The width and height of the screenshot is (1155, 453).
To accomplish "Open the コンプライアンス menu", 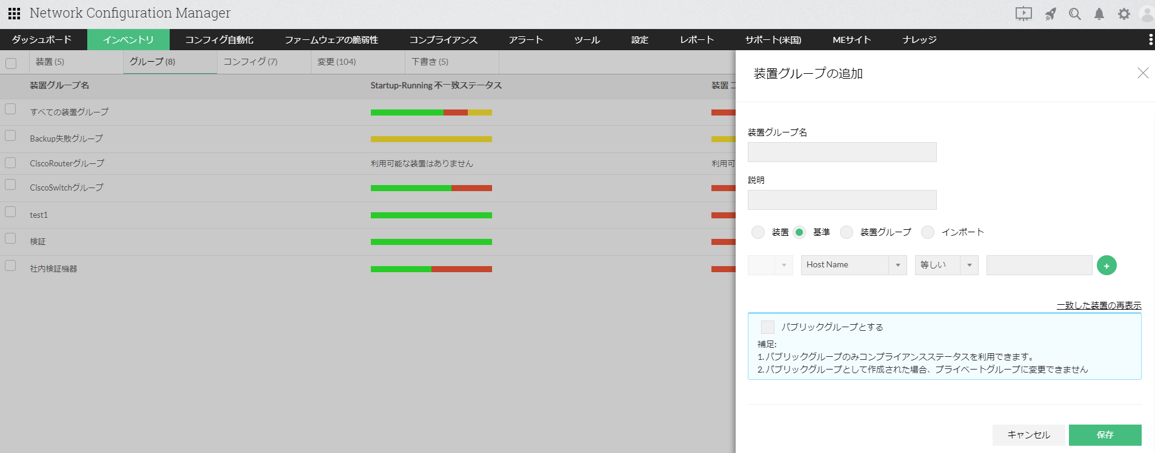I will coord(443,40).
